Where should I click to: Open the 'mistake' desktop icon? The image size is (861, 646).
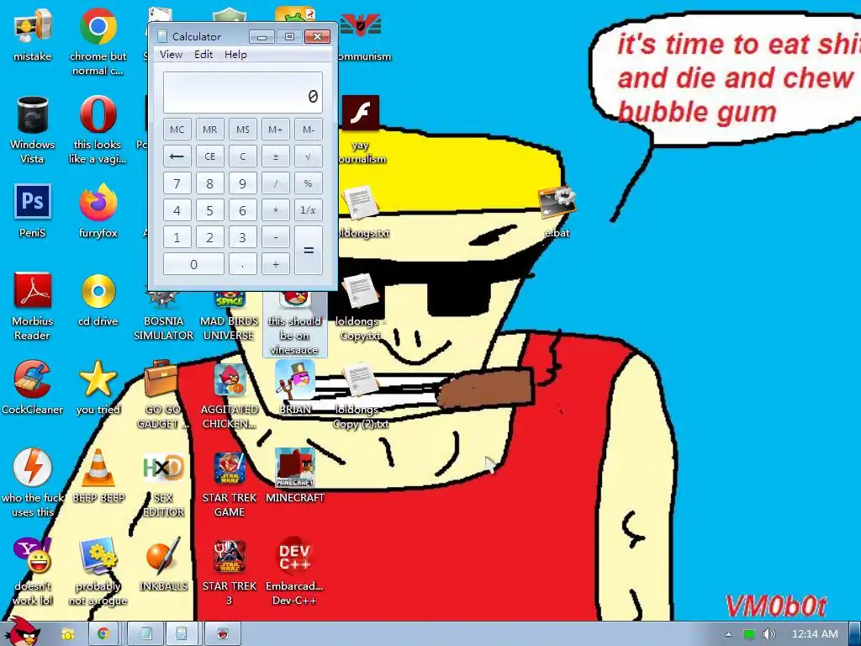pyautogui.click(x=33, y=34)
